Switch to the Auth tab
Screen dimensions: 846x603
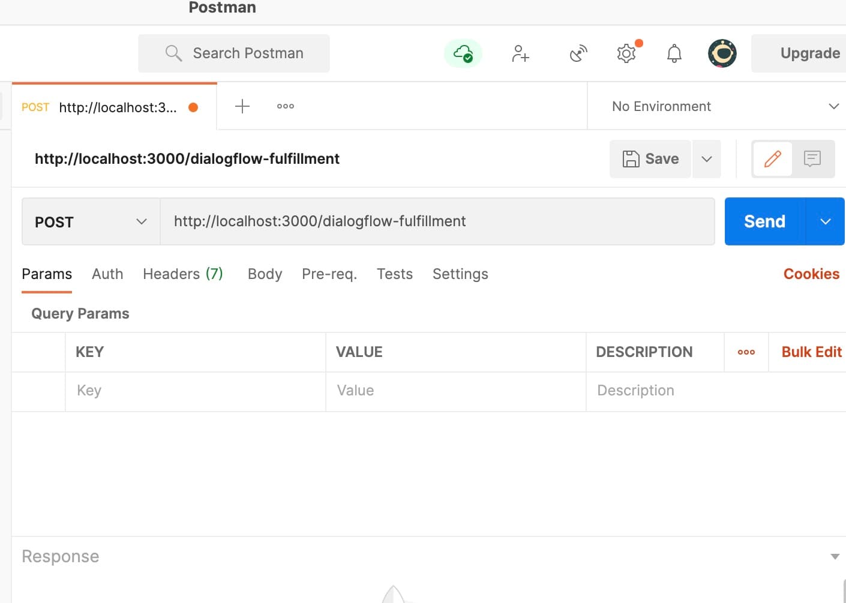click(107, 274)
